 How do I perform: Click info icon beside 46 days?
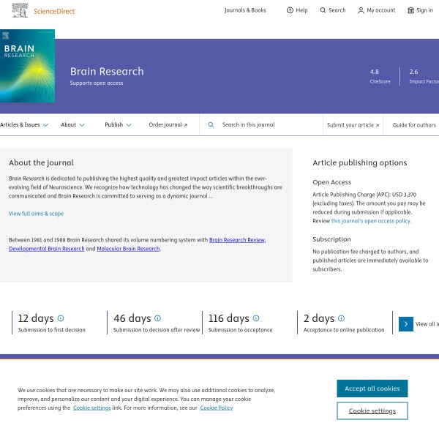pyautogui.click(x=157, y=318)
